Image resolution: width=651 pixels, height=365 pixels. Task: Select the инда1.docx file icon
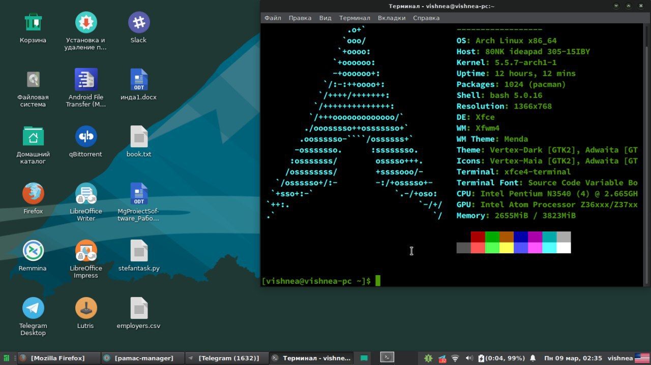click(138, 80)
